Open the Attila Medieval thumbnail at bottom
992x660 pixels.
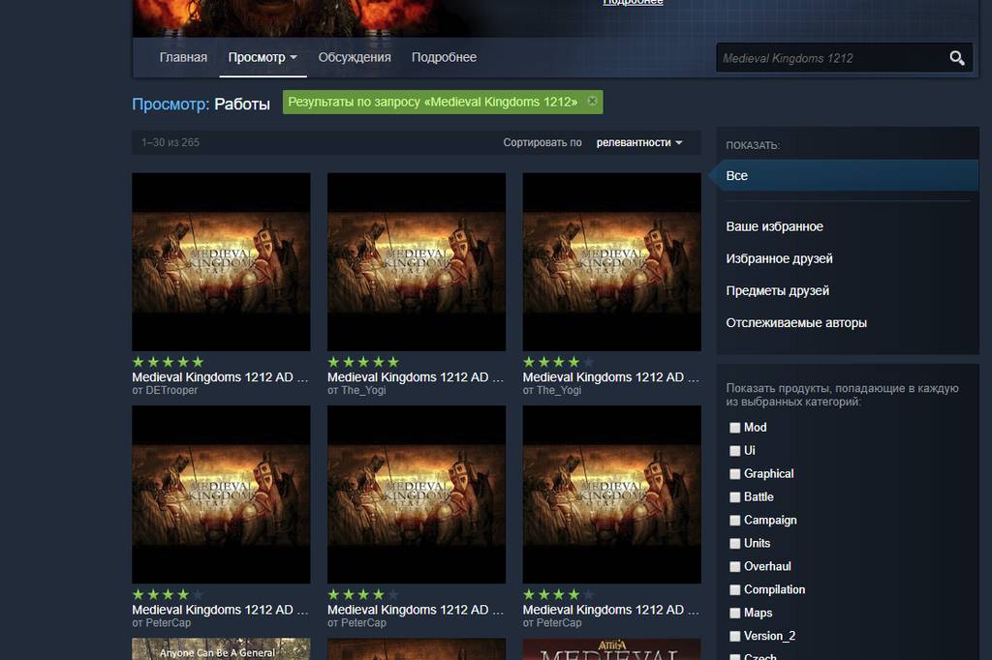pos(612,648)
